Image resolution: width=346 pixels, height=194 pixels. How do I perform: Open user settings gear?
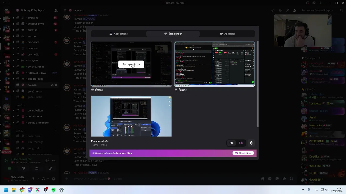click(54, 179)
